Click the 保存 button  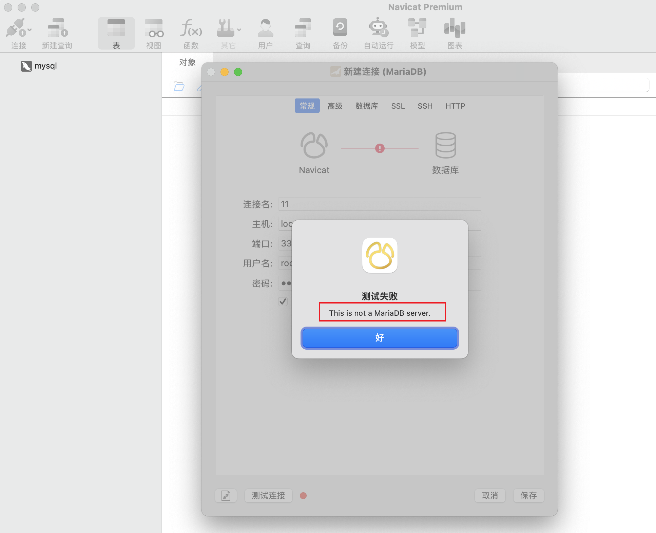(x=528, y=496)
